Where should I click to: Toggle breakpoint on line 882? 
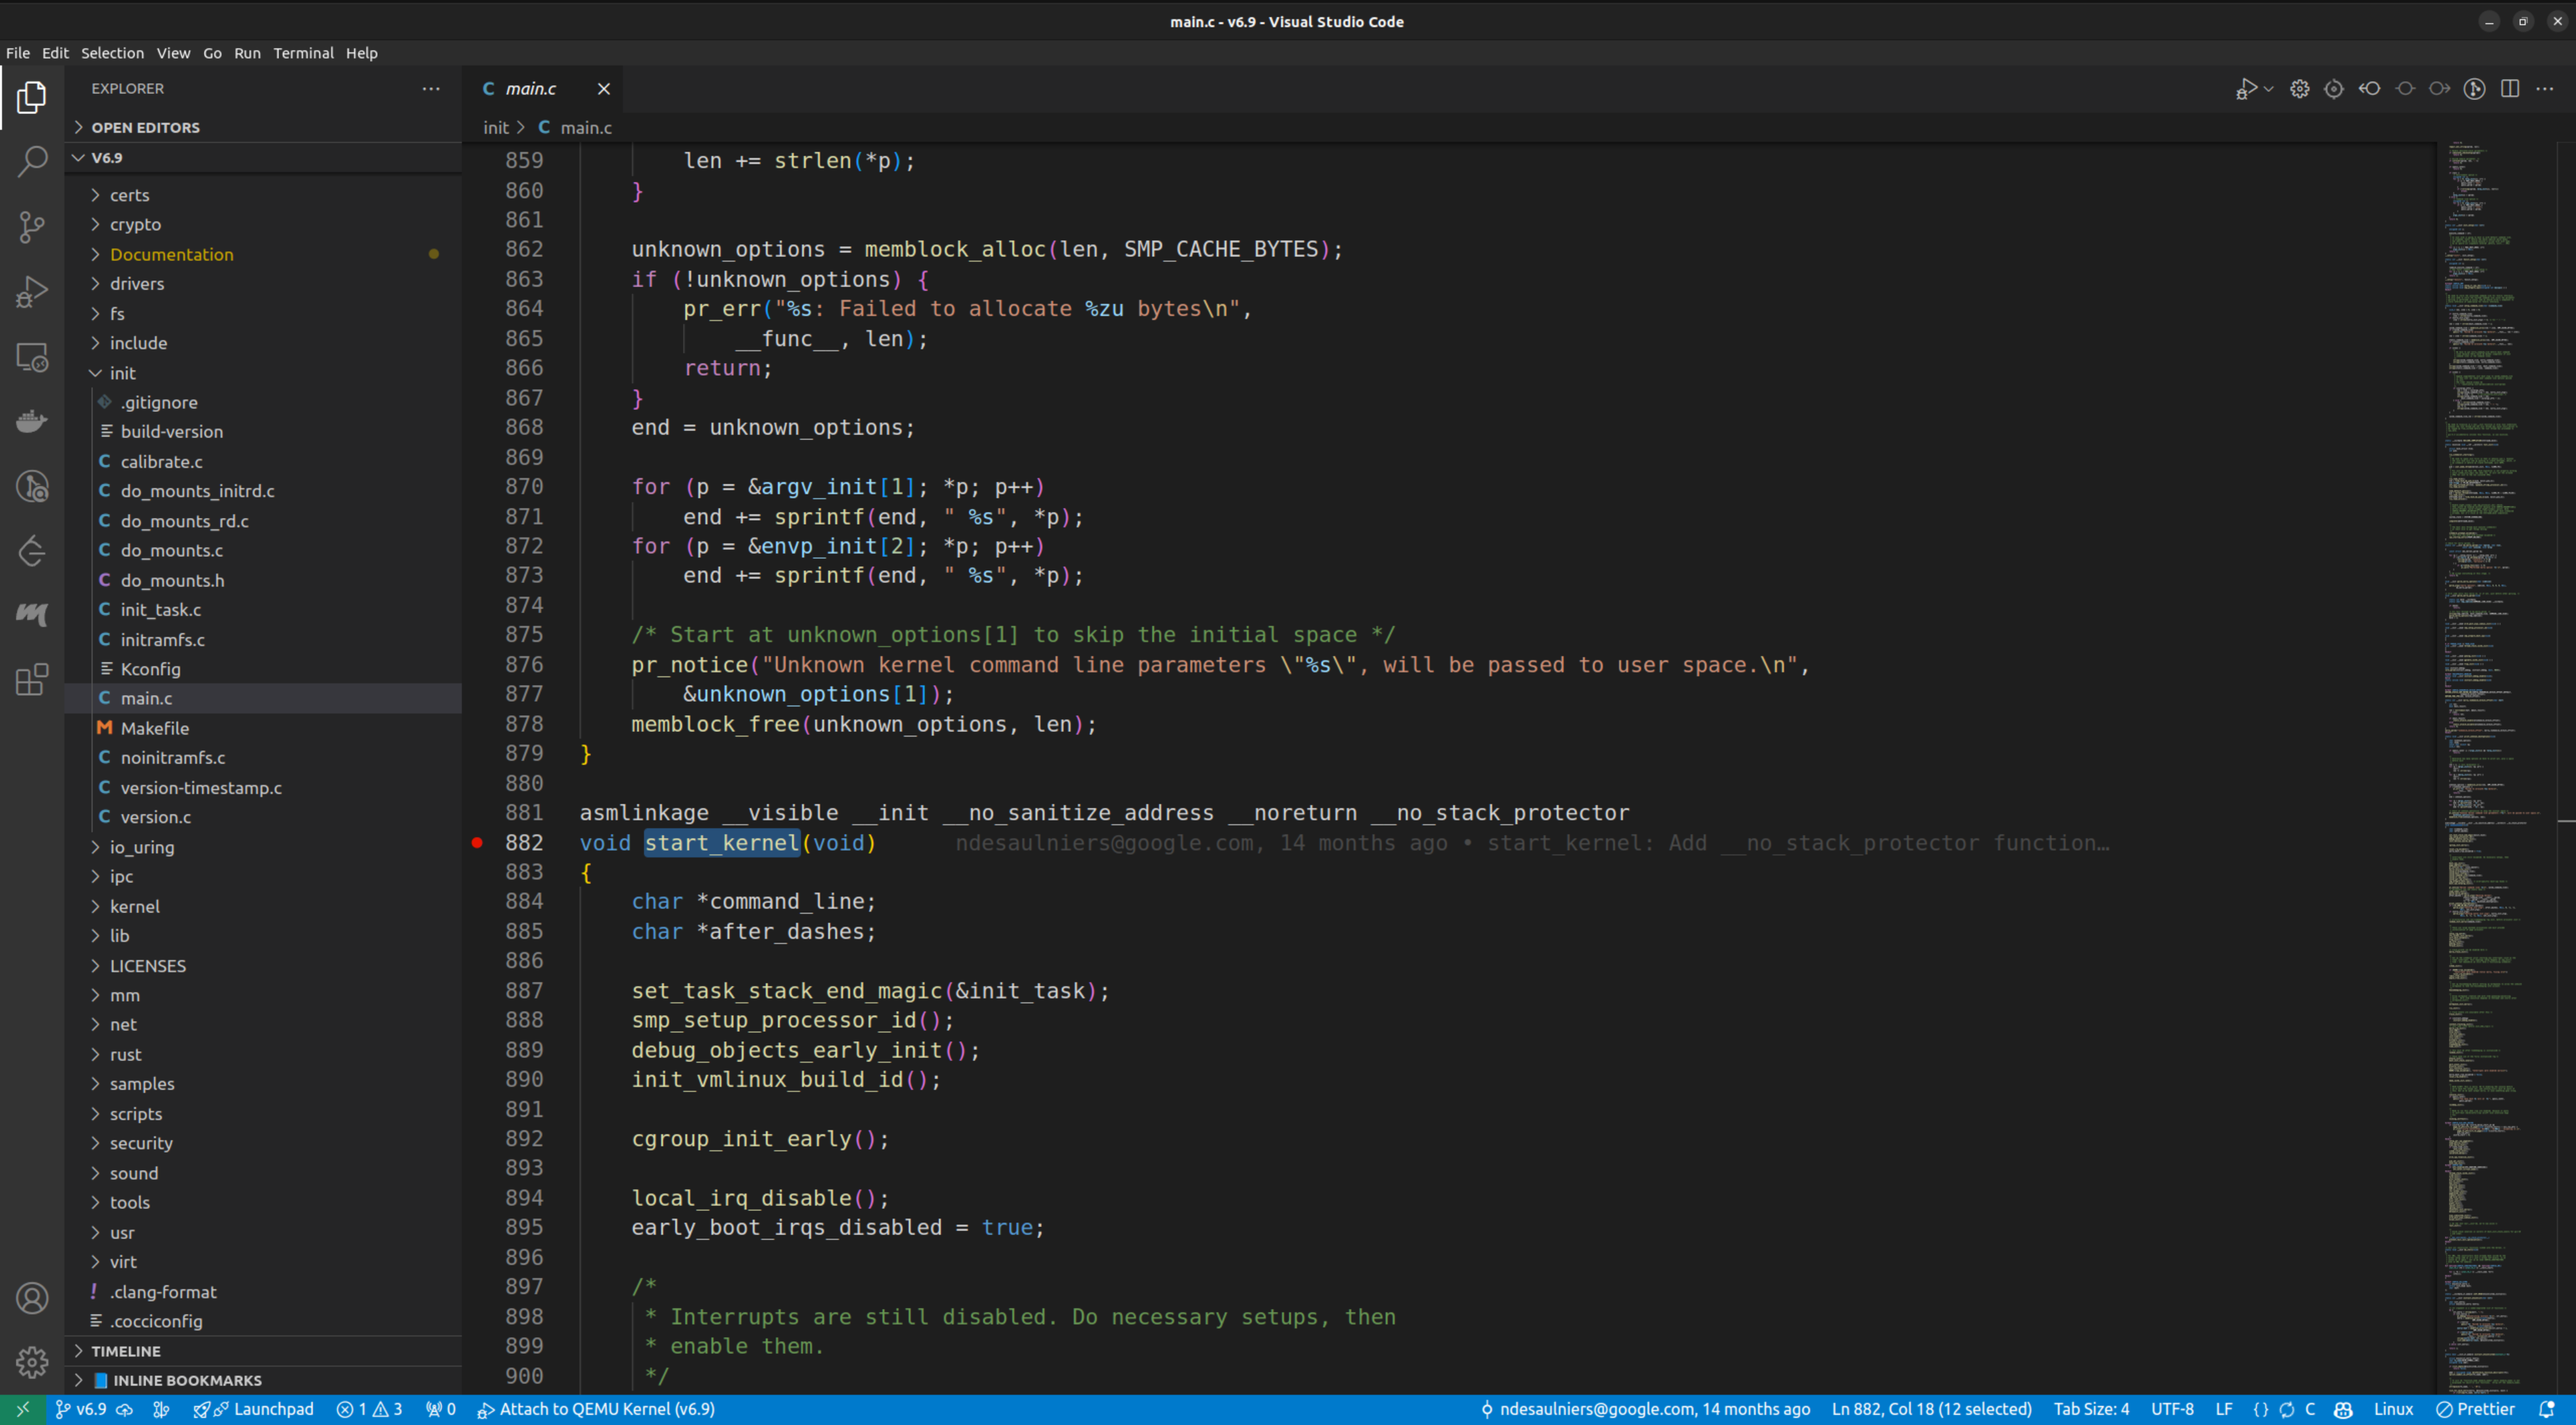pos(478,843)
